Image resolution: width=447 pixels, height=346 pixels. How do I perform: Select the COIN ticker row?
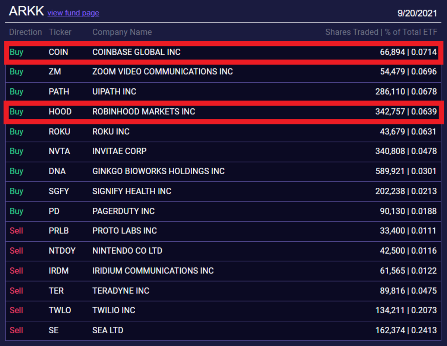[58, 52]
